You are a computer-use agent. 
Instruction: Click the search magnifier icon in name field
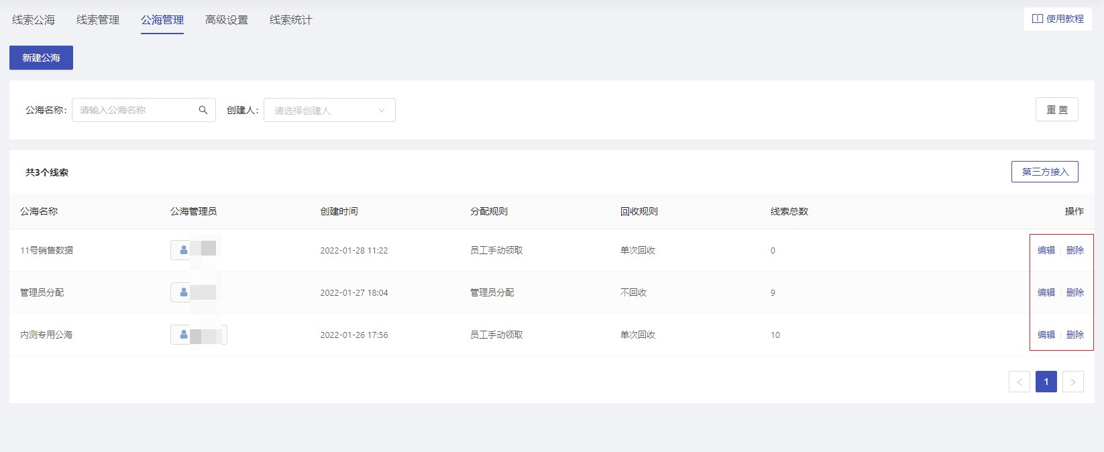[x=203, y=110]
